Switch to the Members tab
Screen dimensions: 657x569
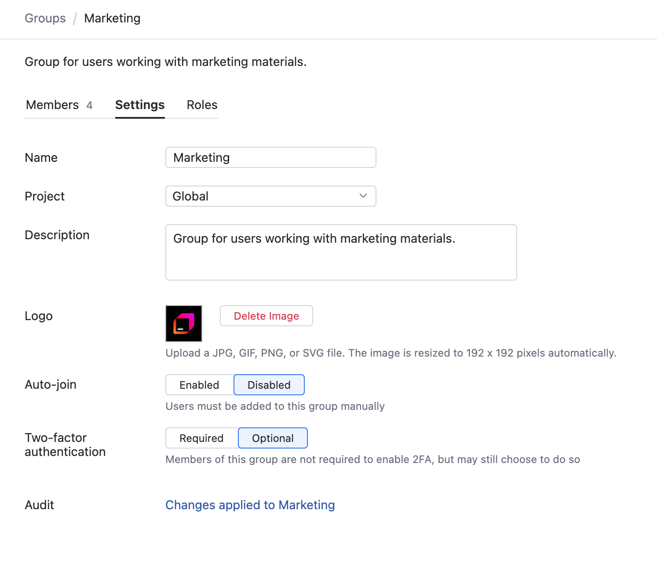(x=59, y=105)
